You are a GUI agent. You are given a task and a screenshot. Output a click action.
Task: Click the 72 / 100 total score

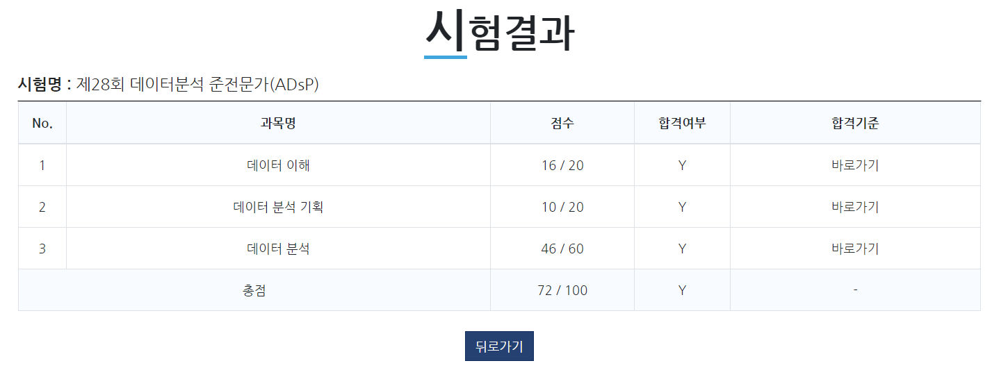(562, 290)
